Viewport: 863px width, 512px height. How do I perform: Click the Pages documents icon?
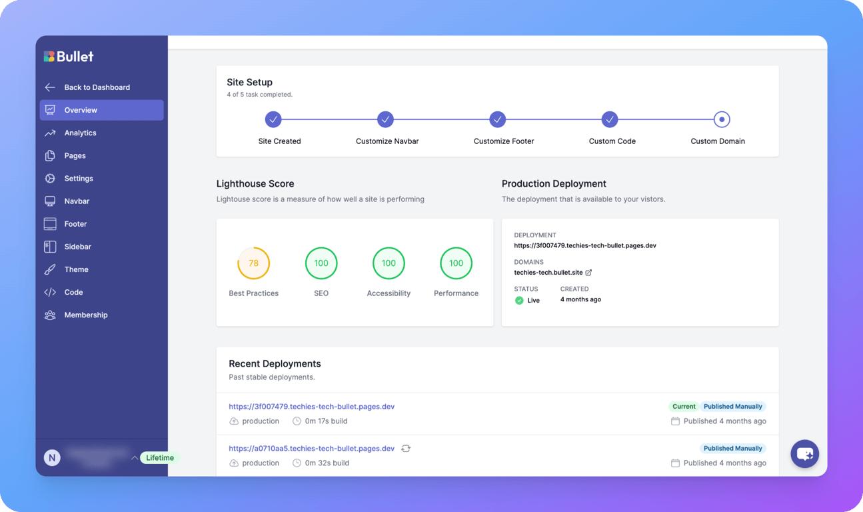[x=50, y=155]
